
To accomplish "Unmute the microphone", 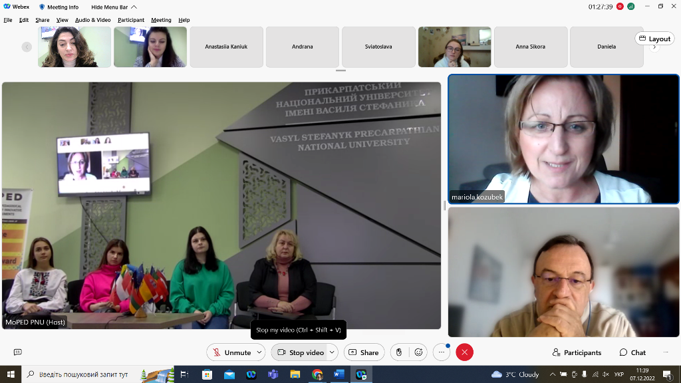I will [231, 352].
